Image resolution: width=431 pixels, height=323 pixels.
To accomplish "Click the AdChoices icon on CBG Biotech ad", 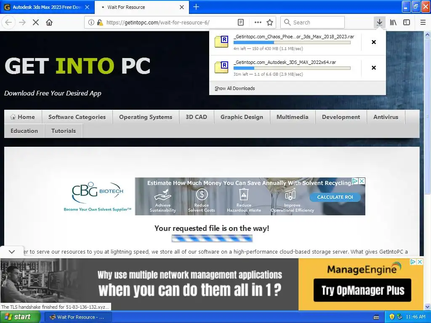I will tap(355, 181).
